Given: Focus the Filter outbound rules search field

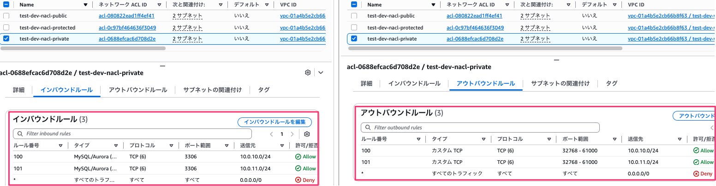Looking at the screenshot, I should pos(480,128).
